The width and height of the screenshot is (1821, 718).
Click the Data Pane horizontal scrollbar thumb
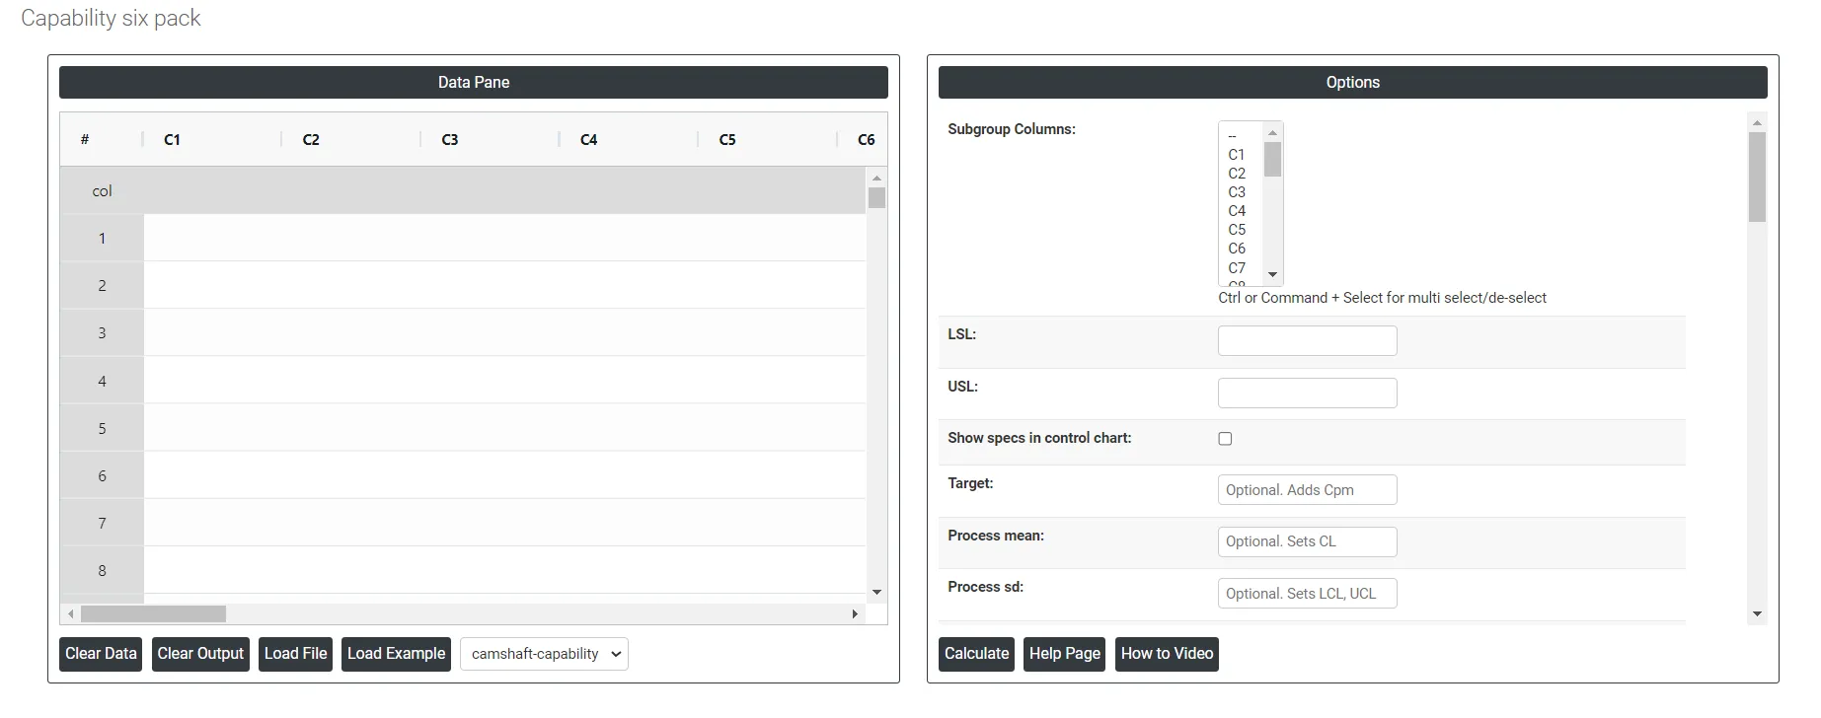[x=153, y=613]
